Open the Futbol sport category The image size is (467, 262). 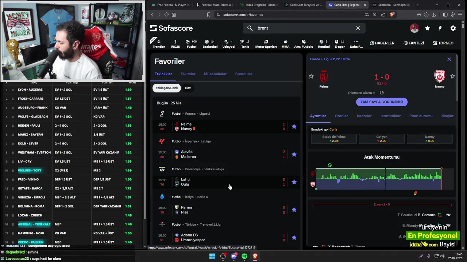pos(191,44)
